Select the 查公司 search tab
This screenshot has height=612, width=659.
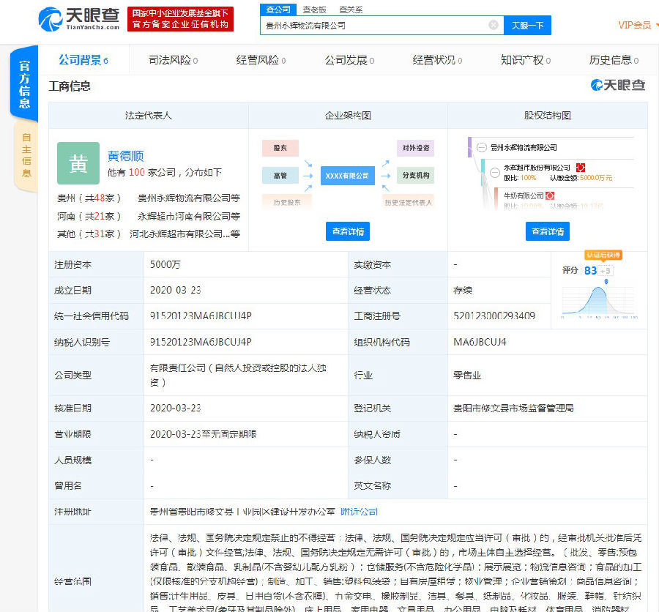pyautogui.click(x=278, y=10)
